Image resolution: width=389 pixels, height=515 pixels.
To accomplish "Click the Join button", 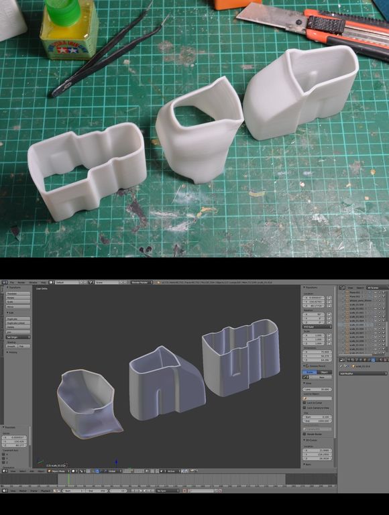I will pos(18,332).
